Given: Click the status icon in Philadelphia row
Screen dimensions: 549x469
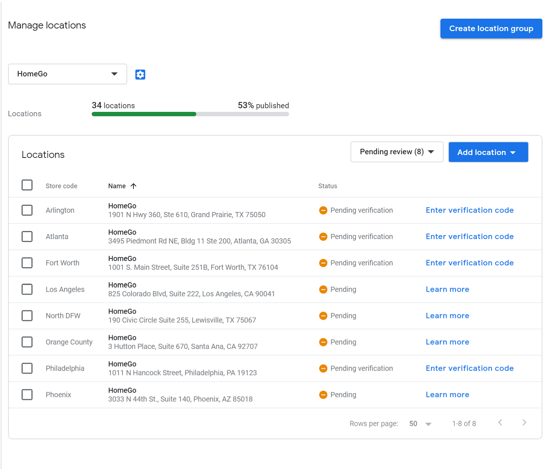Looking at the screenshot, I should tap(323, 368).
